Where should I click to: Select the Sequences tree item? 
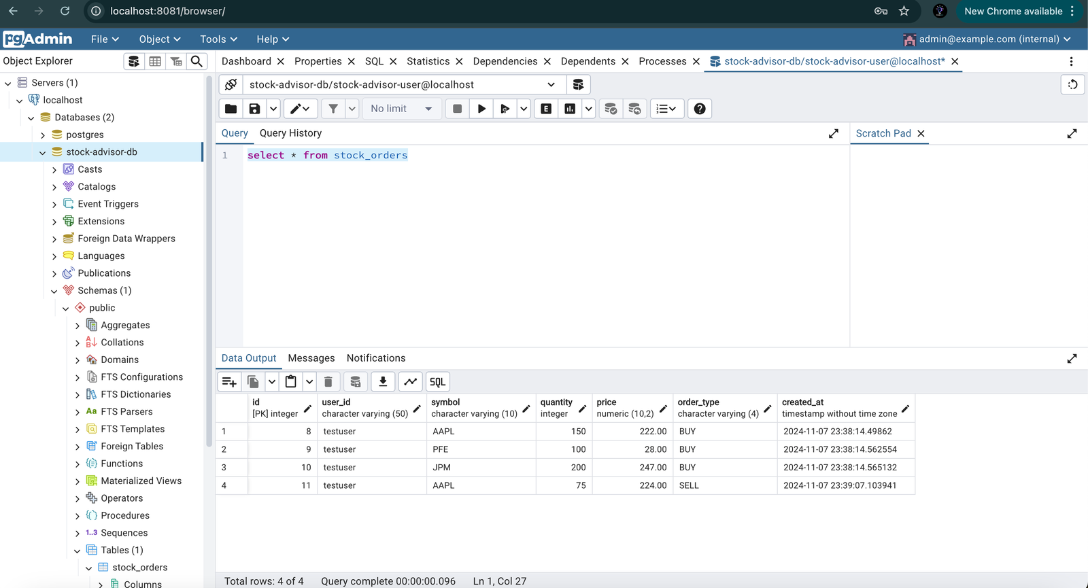[x=124, y=533]
